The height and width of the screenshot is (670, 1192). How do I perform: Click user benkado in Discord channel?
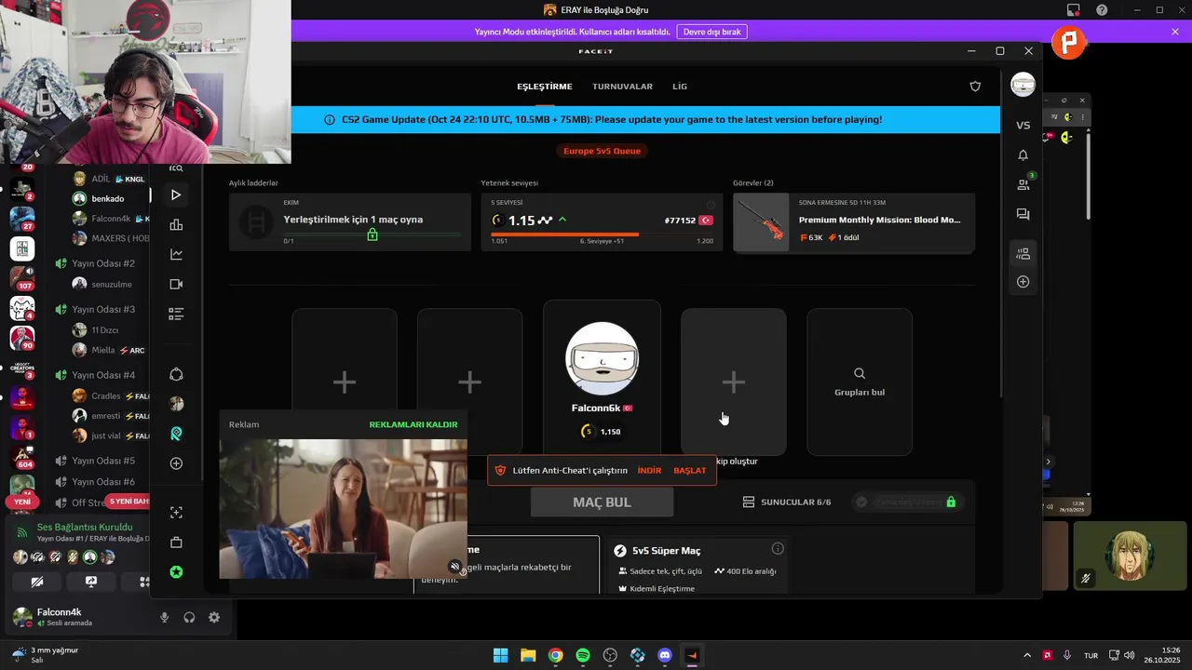[x=110, y=198]
